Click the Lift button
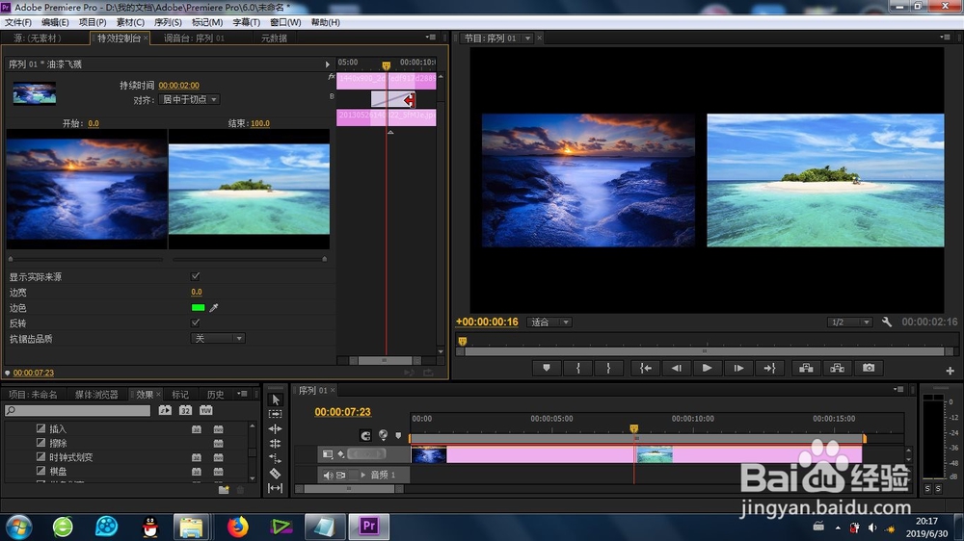 (x=806, y=368)
